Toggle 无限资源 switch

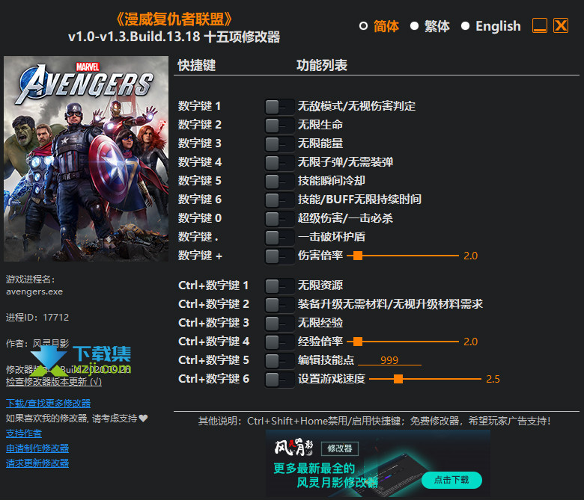click(x=279, y=286)
